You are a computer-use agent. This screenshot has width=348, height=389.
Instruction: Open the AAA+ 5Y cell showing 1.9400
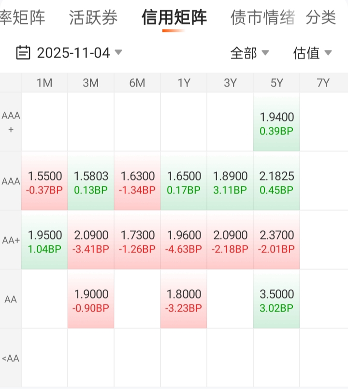click(x=276, y=123)
